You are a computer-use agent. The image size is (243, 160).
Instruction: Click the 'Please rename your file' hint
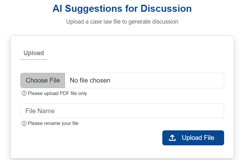point(53,123)
